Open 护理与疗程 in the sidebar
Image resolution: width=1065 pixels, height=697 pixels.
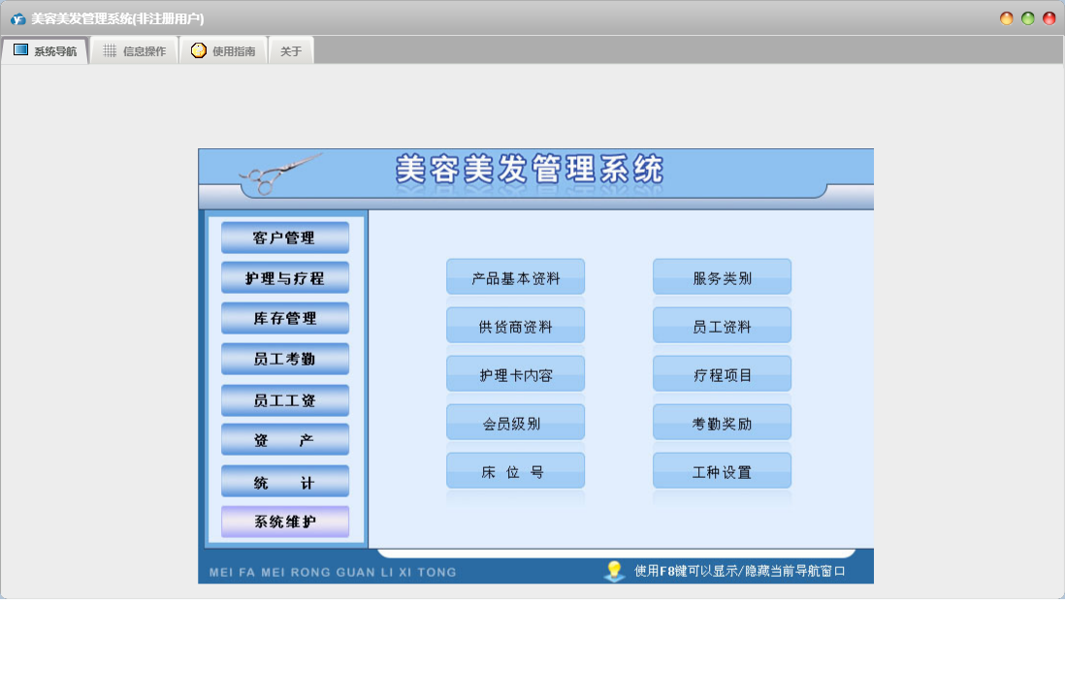coord(285,277)
